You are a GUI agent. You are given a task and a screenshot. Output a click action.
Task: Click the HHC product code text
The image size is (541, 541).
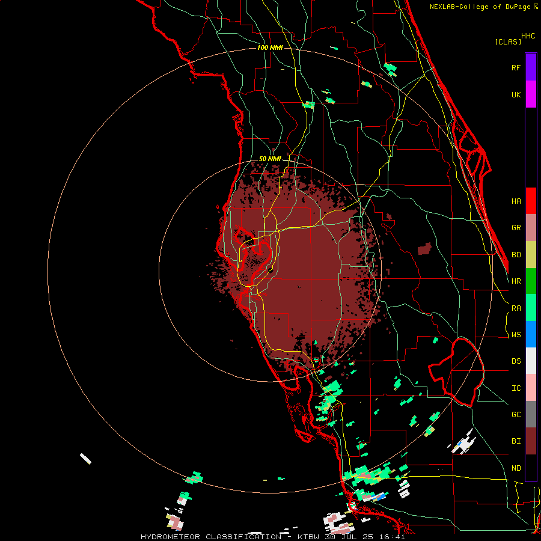(x=528, y=35)
